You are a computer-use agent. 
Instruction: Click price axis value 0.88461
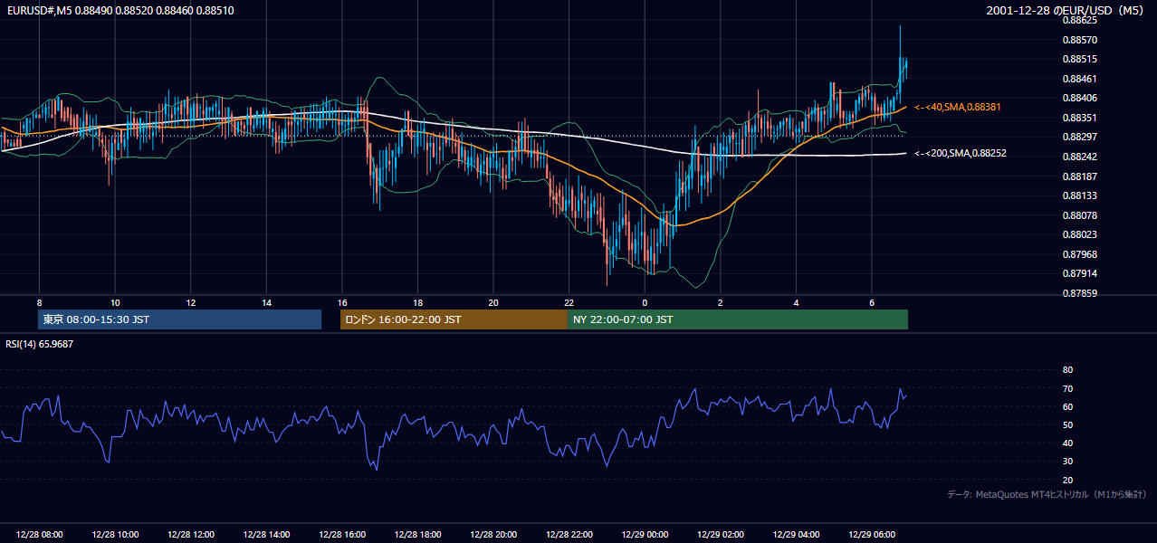[1079, 79]
